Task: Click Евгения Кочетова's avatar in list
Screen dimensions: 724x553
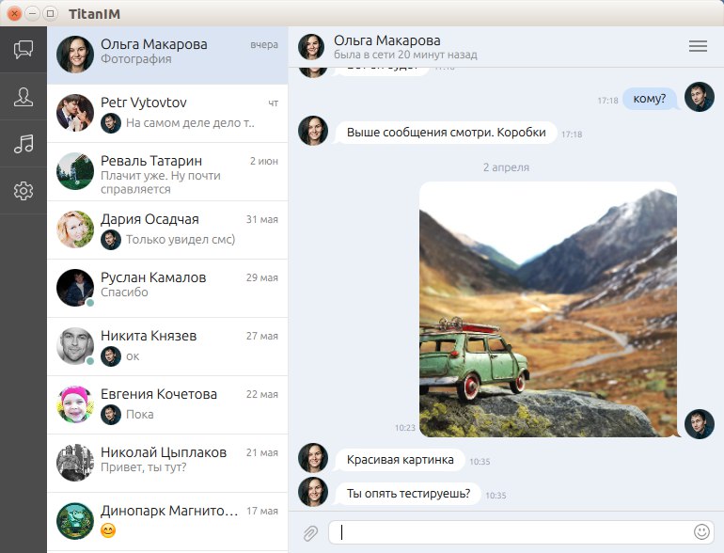Action: (75, 404)
